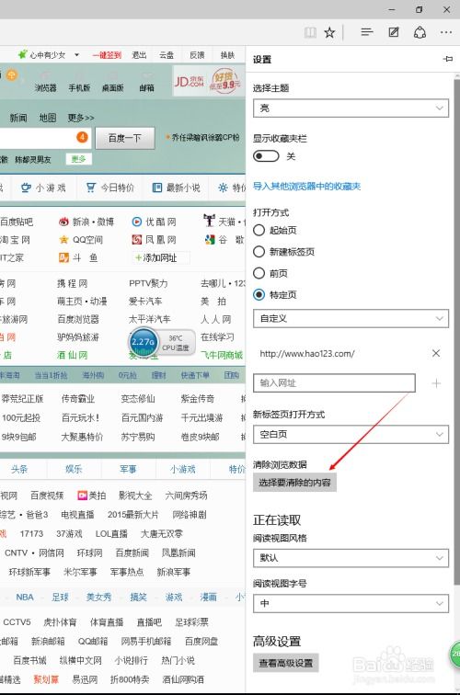The width and height of the screenshot is (460, 695).
Task: Click 选择要清除的内容 button
Action: tap(294, 483)
